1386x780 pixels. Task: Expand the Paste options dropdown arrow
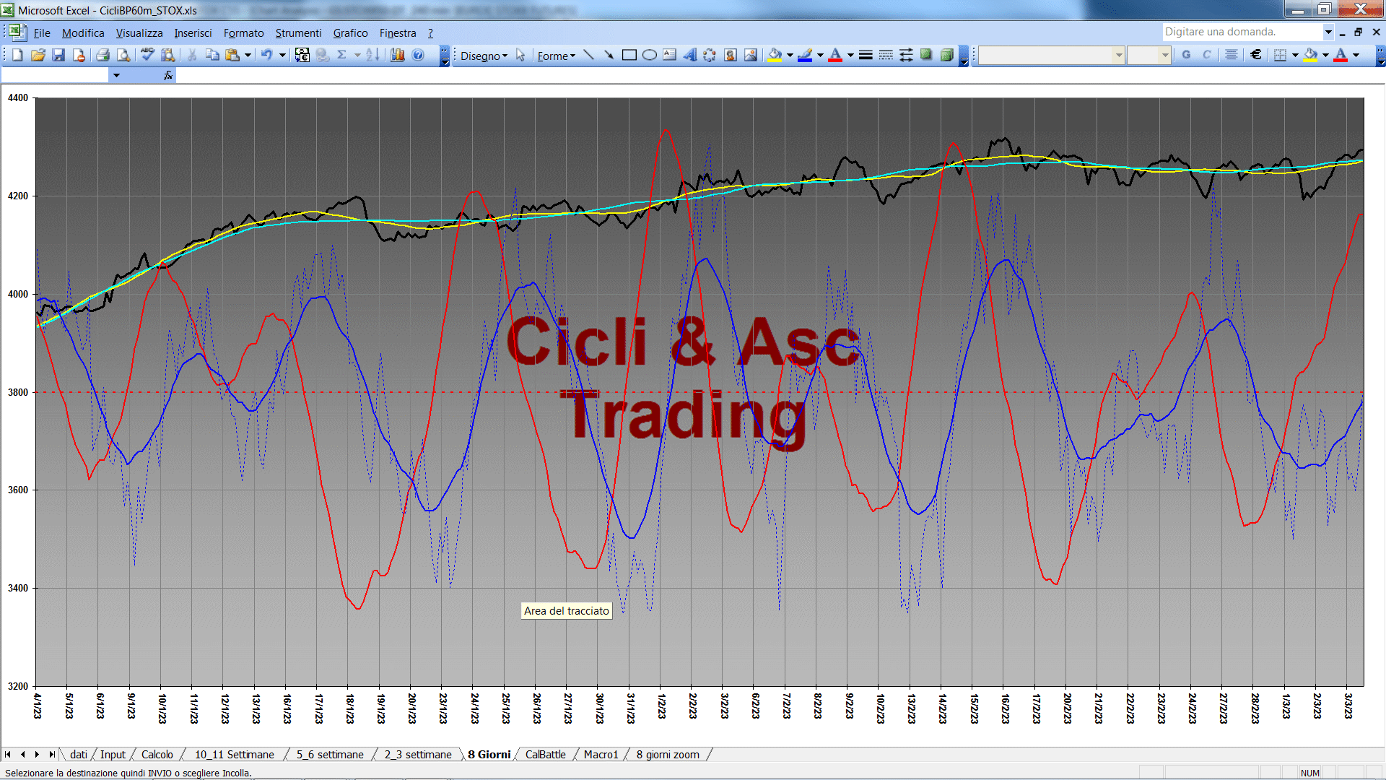pos(248,55)
